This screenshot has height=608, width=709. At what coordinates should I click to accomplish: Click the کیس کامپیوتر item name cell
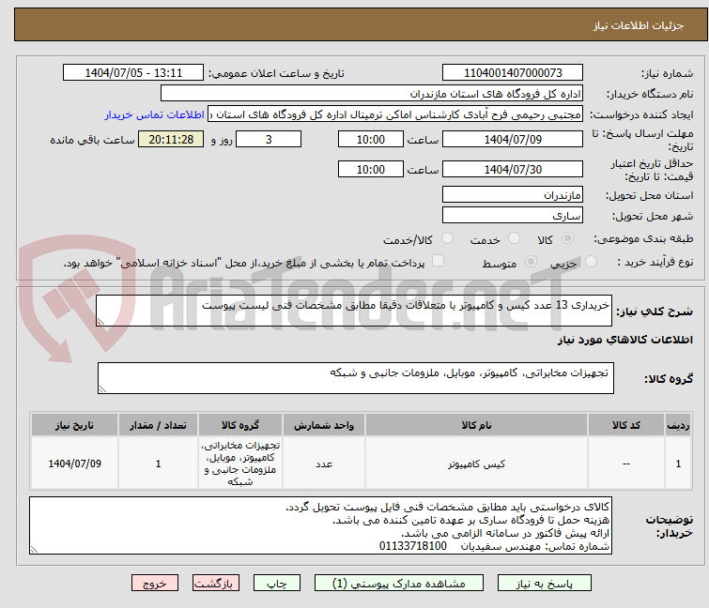point(476,464)
